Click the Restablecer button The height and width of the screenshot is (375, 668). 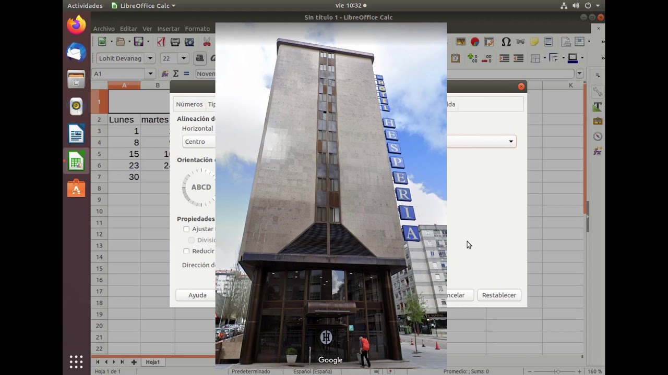[x=499, y=295]
